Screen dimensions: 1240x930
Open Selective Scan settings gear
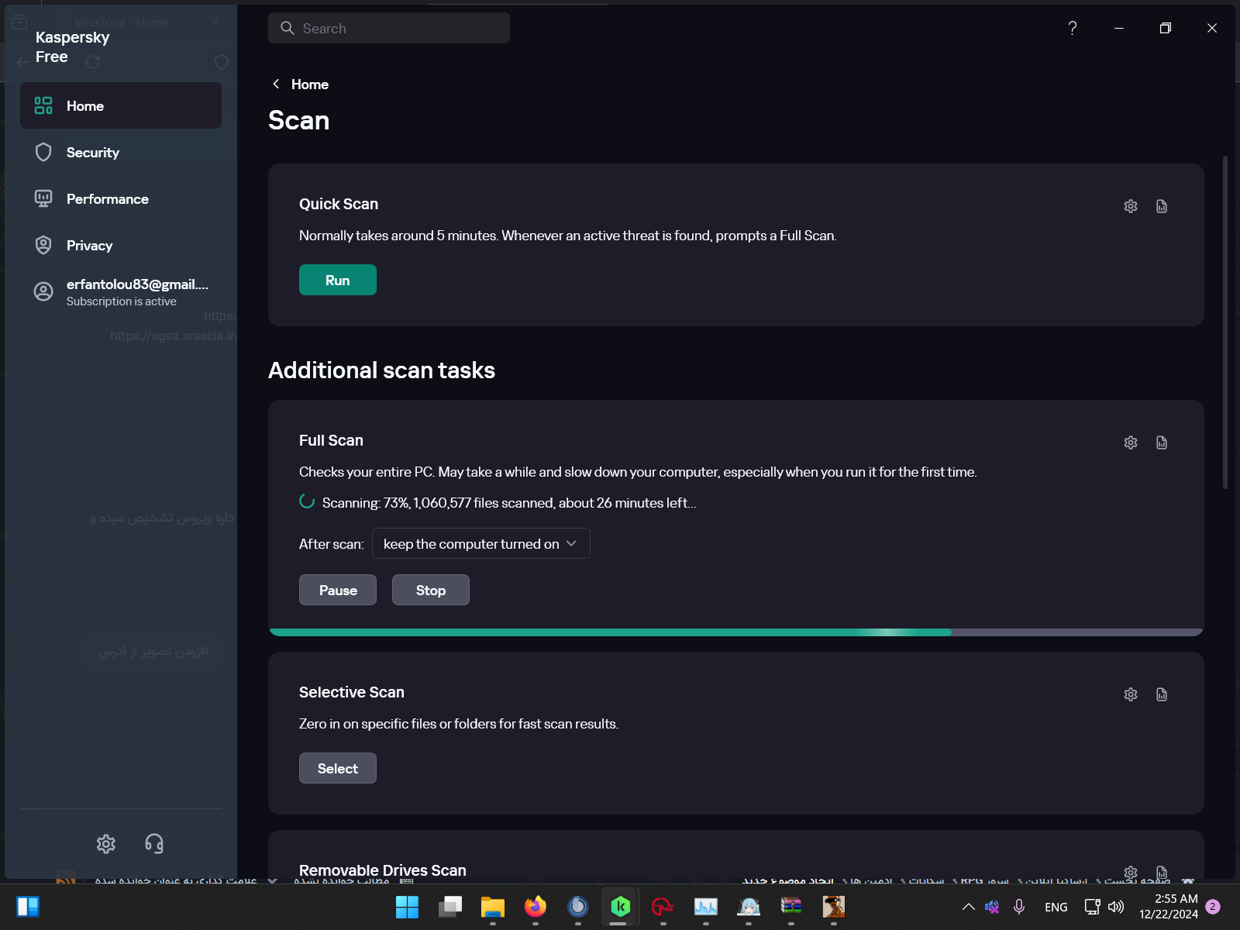(1131, 694)
